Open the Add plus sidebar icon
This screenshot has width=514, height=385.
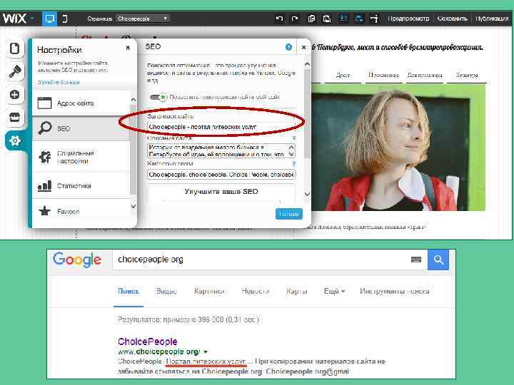(x=15, y=94)
